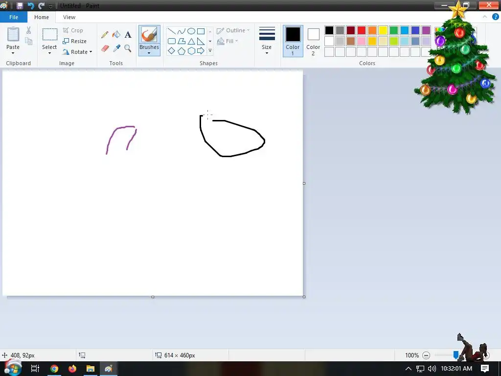Open Firefox from the taskbar
The image size is (501, 376).
[x=72, y=369]
